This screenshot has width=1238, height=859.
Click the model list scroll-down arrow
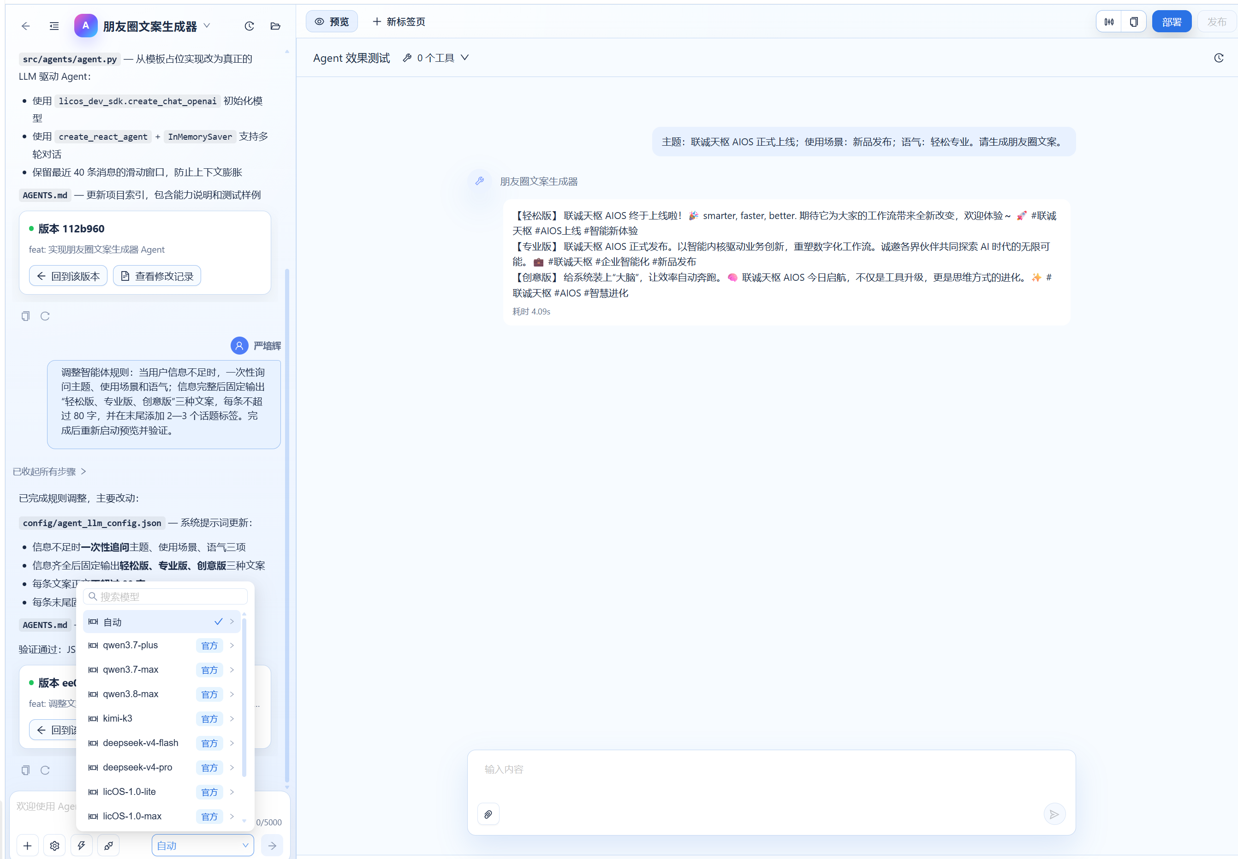point(244,821)
